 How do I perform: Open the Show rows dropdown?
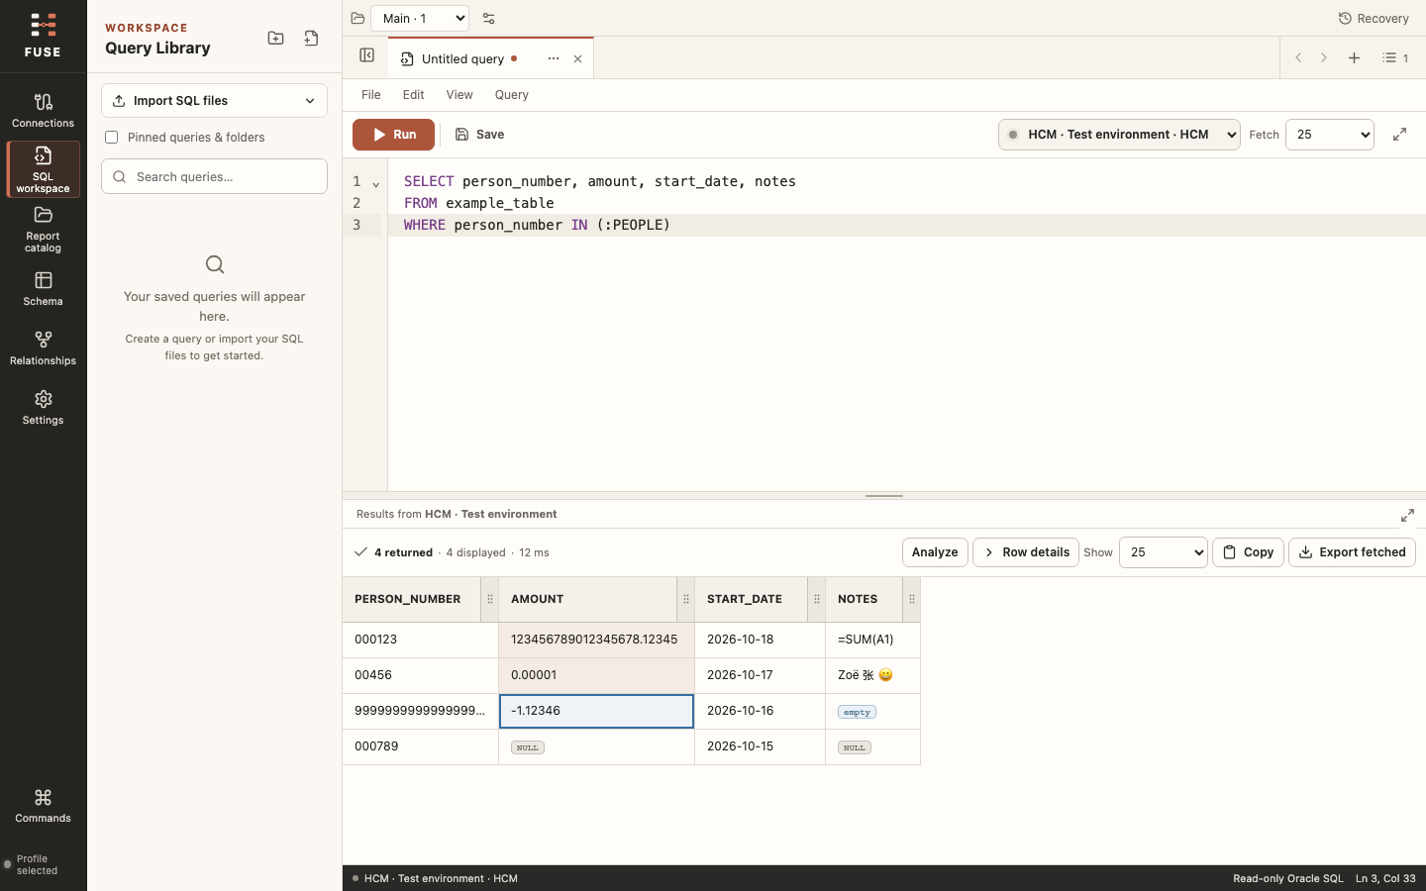1163,552
